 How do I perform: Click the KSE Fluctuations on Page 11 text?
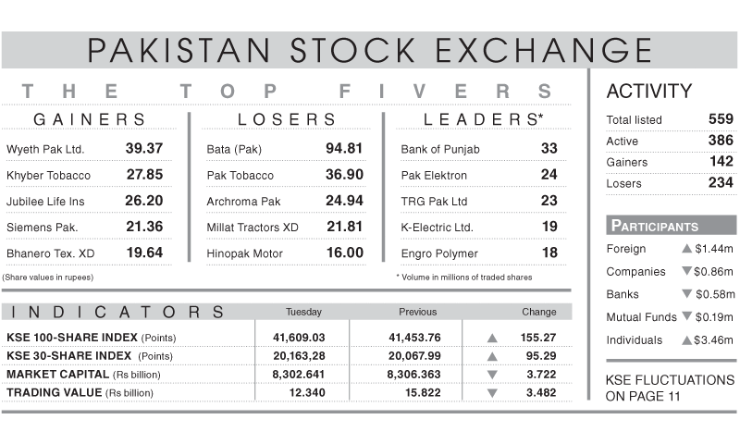[x=670, y=388]
